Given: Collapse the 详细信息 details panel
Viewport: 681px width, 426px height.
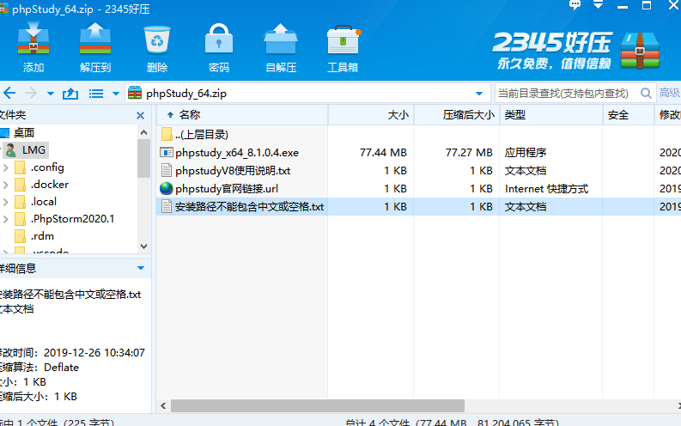Looking at the screenshot, I should [x=141, y=268].
